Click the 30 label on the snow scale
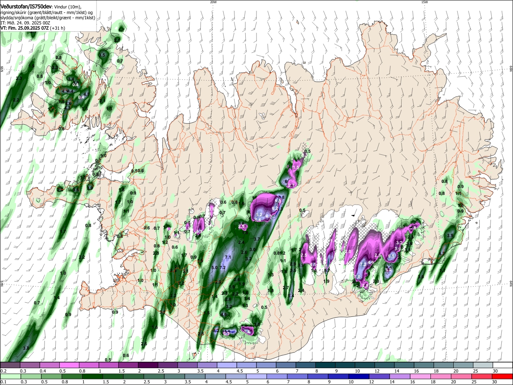Screen dimensions: 513x385 [x=495, y=371]
